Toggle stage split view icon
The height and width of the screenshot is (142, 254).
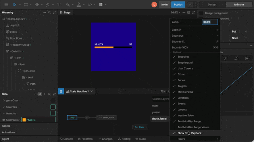189,12
